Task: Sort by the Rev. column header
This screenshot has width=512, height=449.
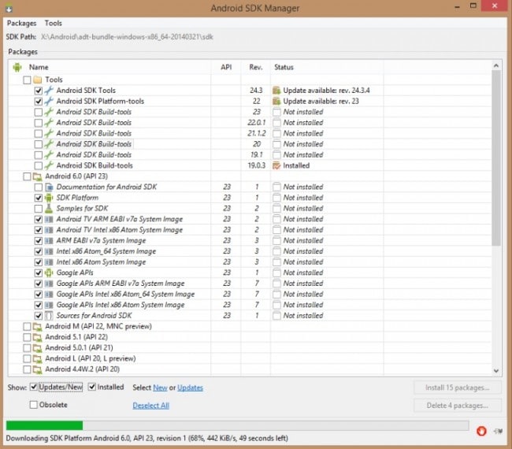Action: tap(256, 67)
